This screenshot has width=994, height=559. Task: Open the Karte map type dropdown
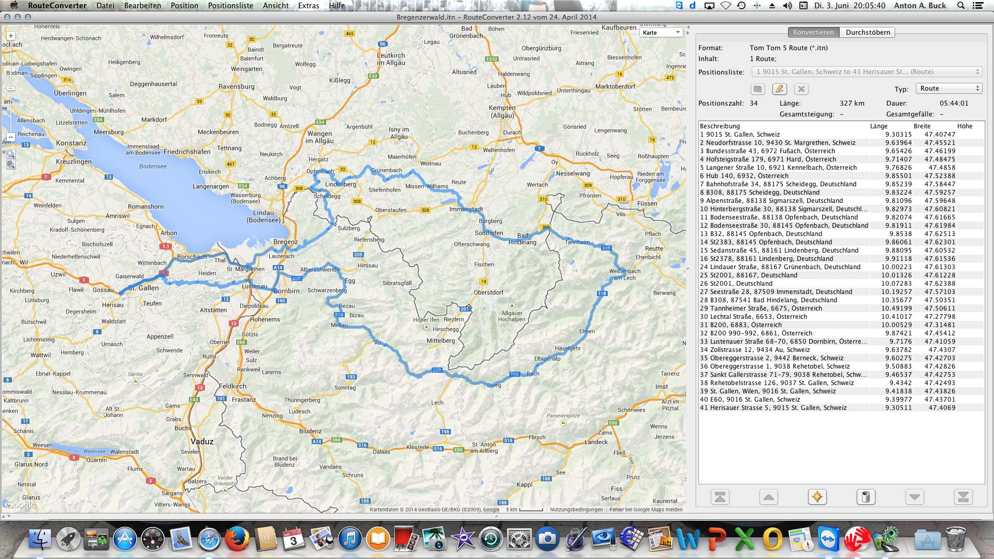[x=662, y=33]
